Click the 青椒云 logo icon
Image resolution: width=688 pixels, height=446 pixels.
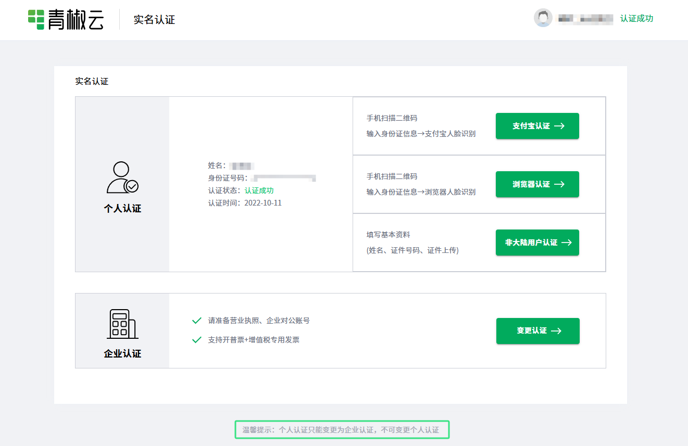click(36, 19)
